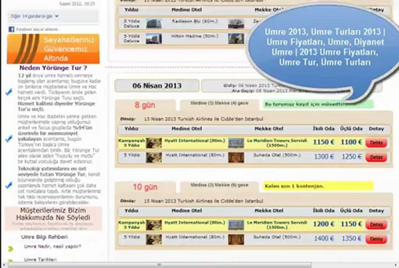Click Le Meridien thumbnail in 10 gün table
Viewport: 399px width, 268px height.
pyautogui.click(x=236, y=225)
